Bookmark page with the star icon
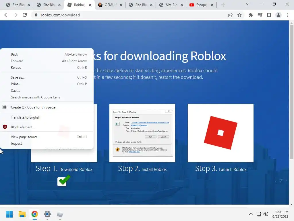The image size is (294, 221). (239, 15)
